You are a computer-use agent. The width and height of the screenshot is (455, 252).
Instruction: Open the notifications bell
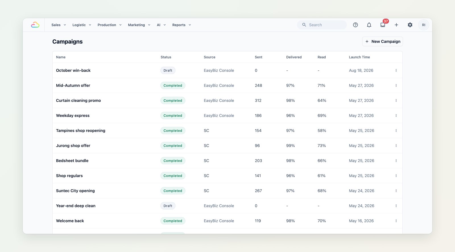tap(369, 25)
